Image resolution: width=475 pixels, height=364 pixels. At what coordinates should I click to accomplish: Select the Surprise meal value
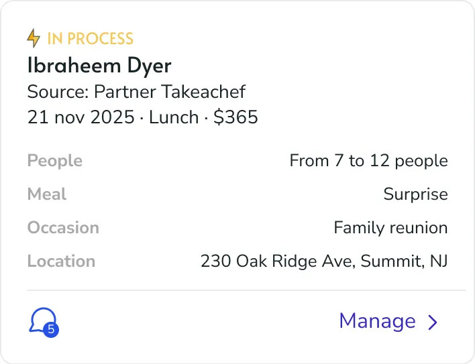[416, 194]
